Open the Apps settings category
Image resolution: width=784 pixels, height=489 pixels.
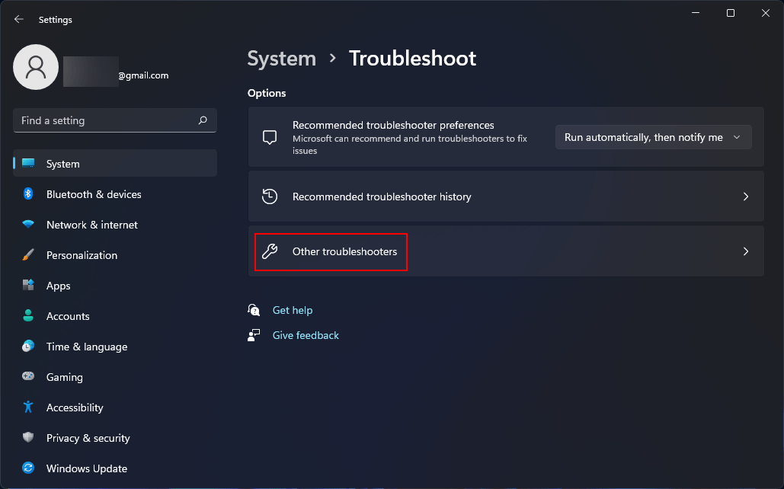[58, 286]
